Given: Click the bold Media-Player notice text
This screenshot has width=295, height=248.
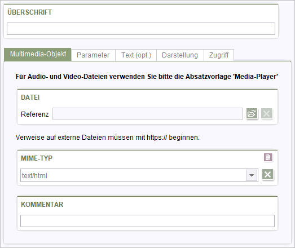Looking at the screenshot, I should click(x=147, y=77).
